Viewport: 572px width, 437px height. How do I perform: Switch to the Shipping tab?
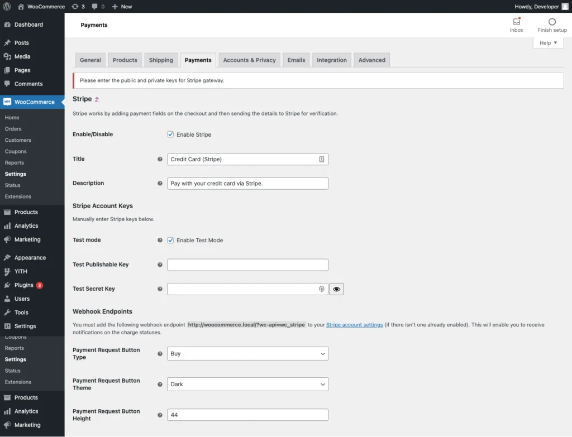click(161, 60)
